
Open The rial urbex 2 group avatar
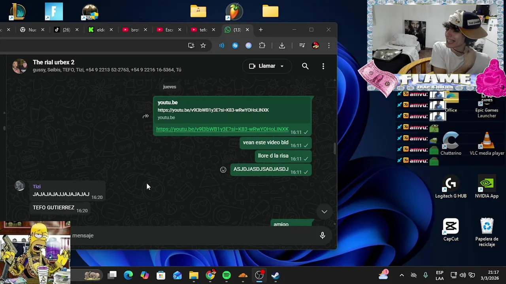19,66
